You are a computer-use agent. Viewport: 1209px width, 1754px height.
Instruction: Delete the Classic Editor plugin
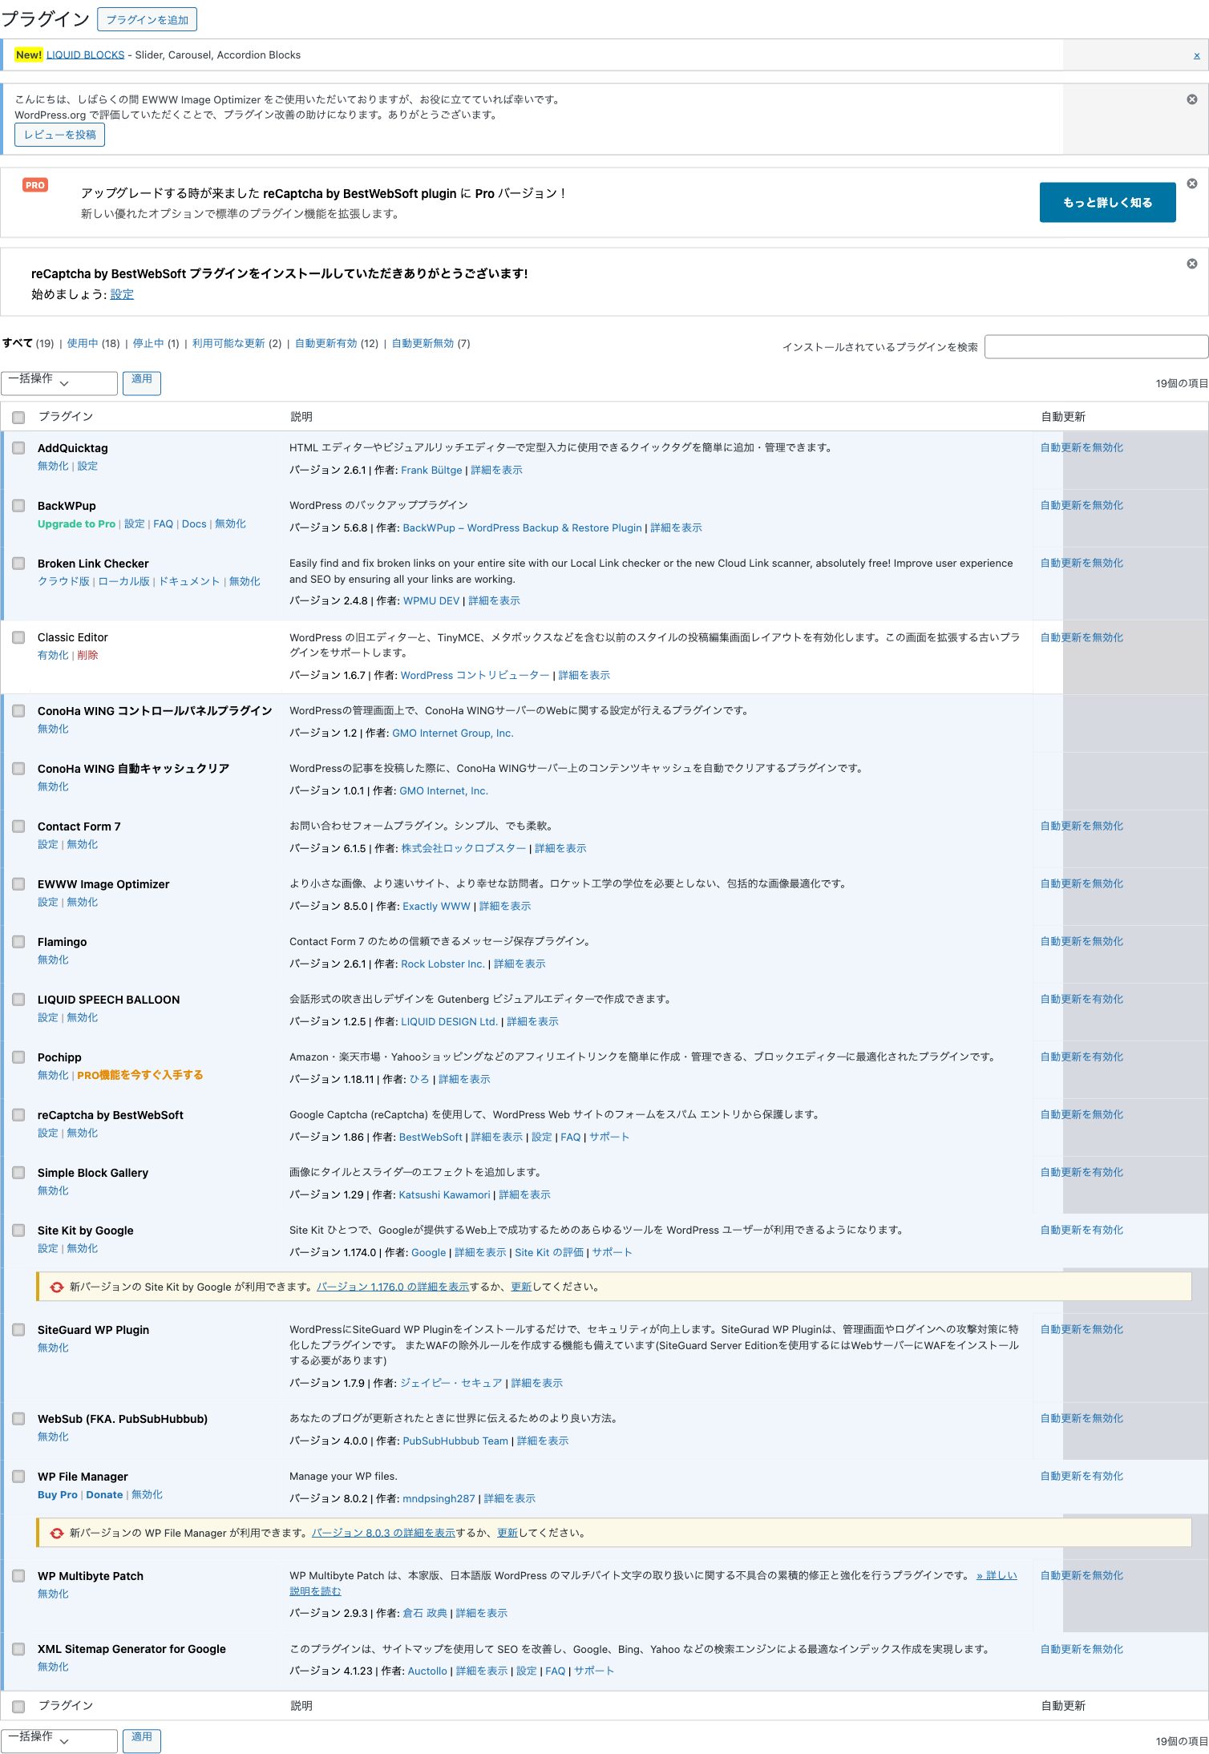point(87,655)
